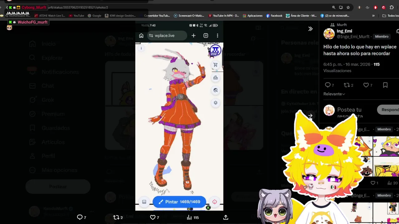
Task: Open the Screencast-O-Matic bookmark
Action: click(x=189, y=16)
